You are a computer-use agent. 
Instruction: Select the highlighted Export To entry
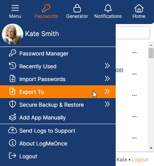(x=58, y=92)
